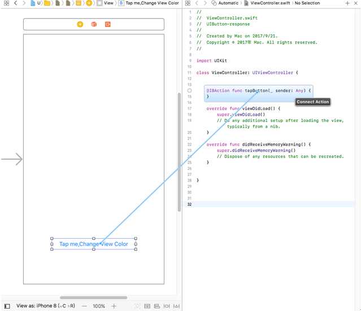Open the project file breadcrumb labeled U
The width and height of the screenshot is (361, 311).
[36, 3]
